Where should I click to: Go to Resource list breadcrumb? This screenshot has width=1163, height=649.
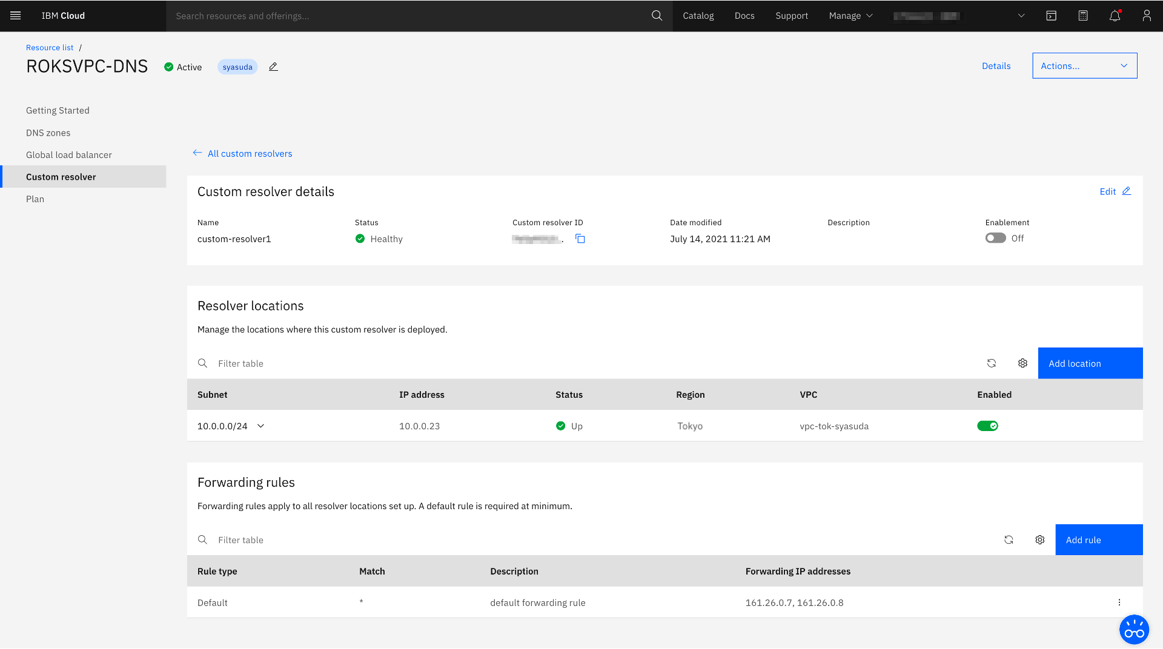pyautogui.click(x=50, y=48)
